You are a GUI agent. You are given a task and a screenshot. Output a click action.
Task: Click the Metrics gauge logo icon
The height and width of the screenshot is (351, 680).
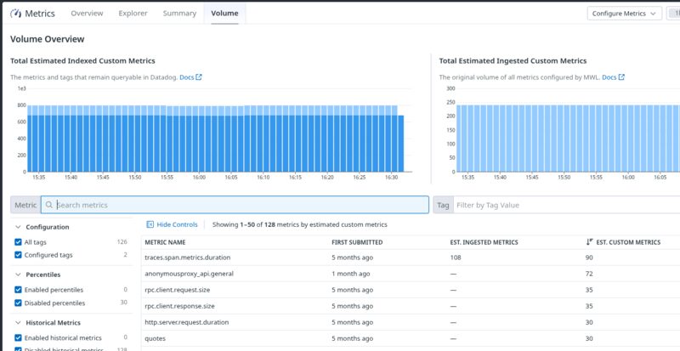click(x=15, y=14)
